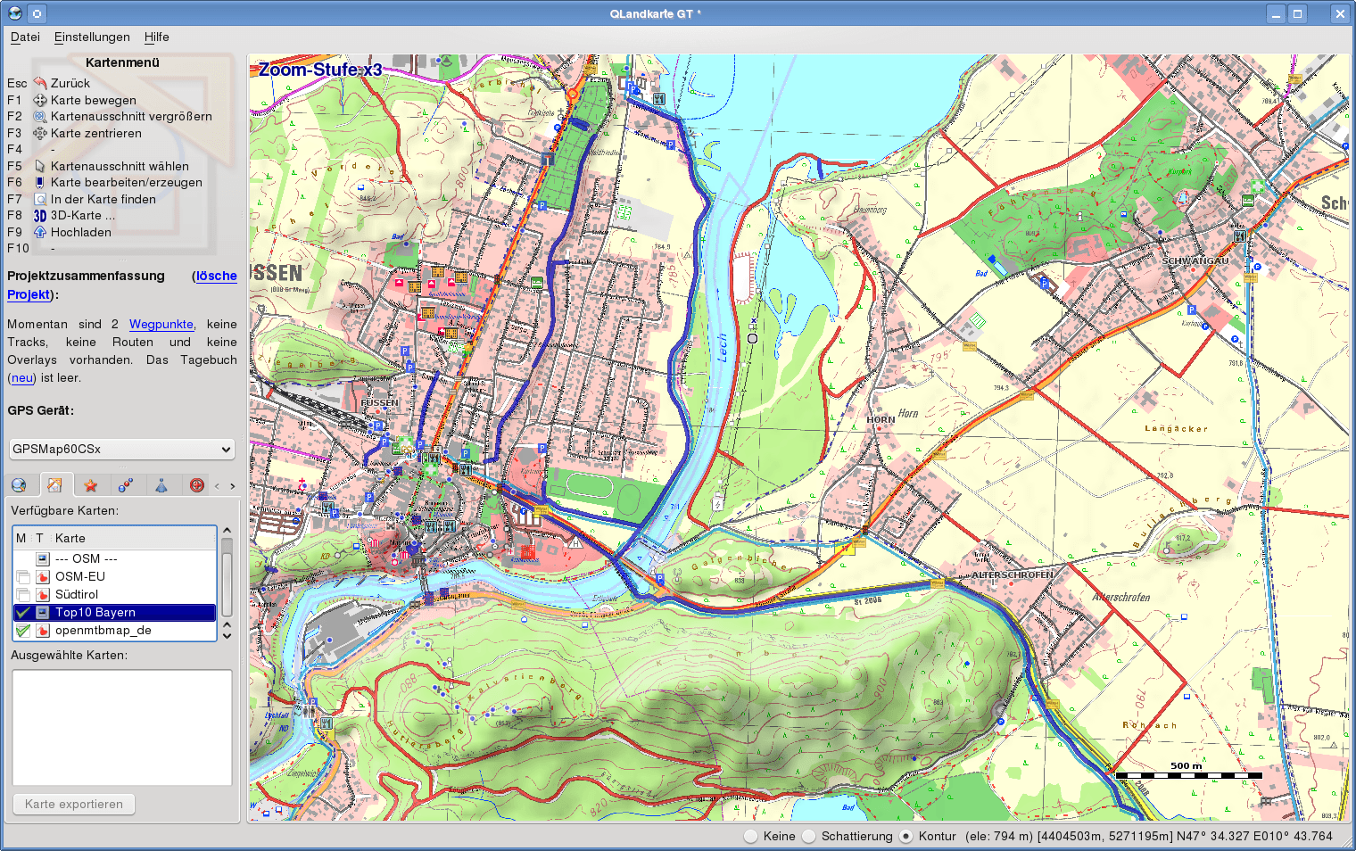Follow the Wegpunkte link

161,324
